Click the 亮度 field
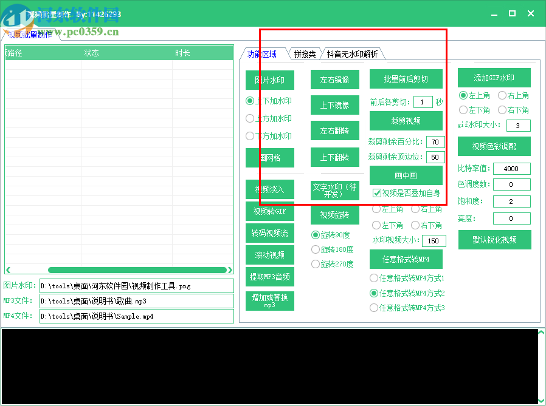 click(x=511, y=218)
